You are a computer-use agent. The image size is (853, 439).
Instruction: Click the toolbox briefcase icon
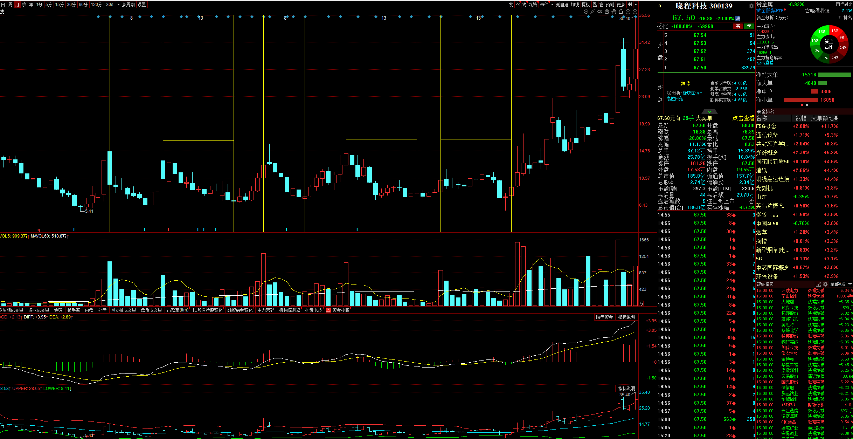(607, 12)
